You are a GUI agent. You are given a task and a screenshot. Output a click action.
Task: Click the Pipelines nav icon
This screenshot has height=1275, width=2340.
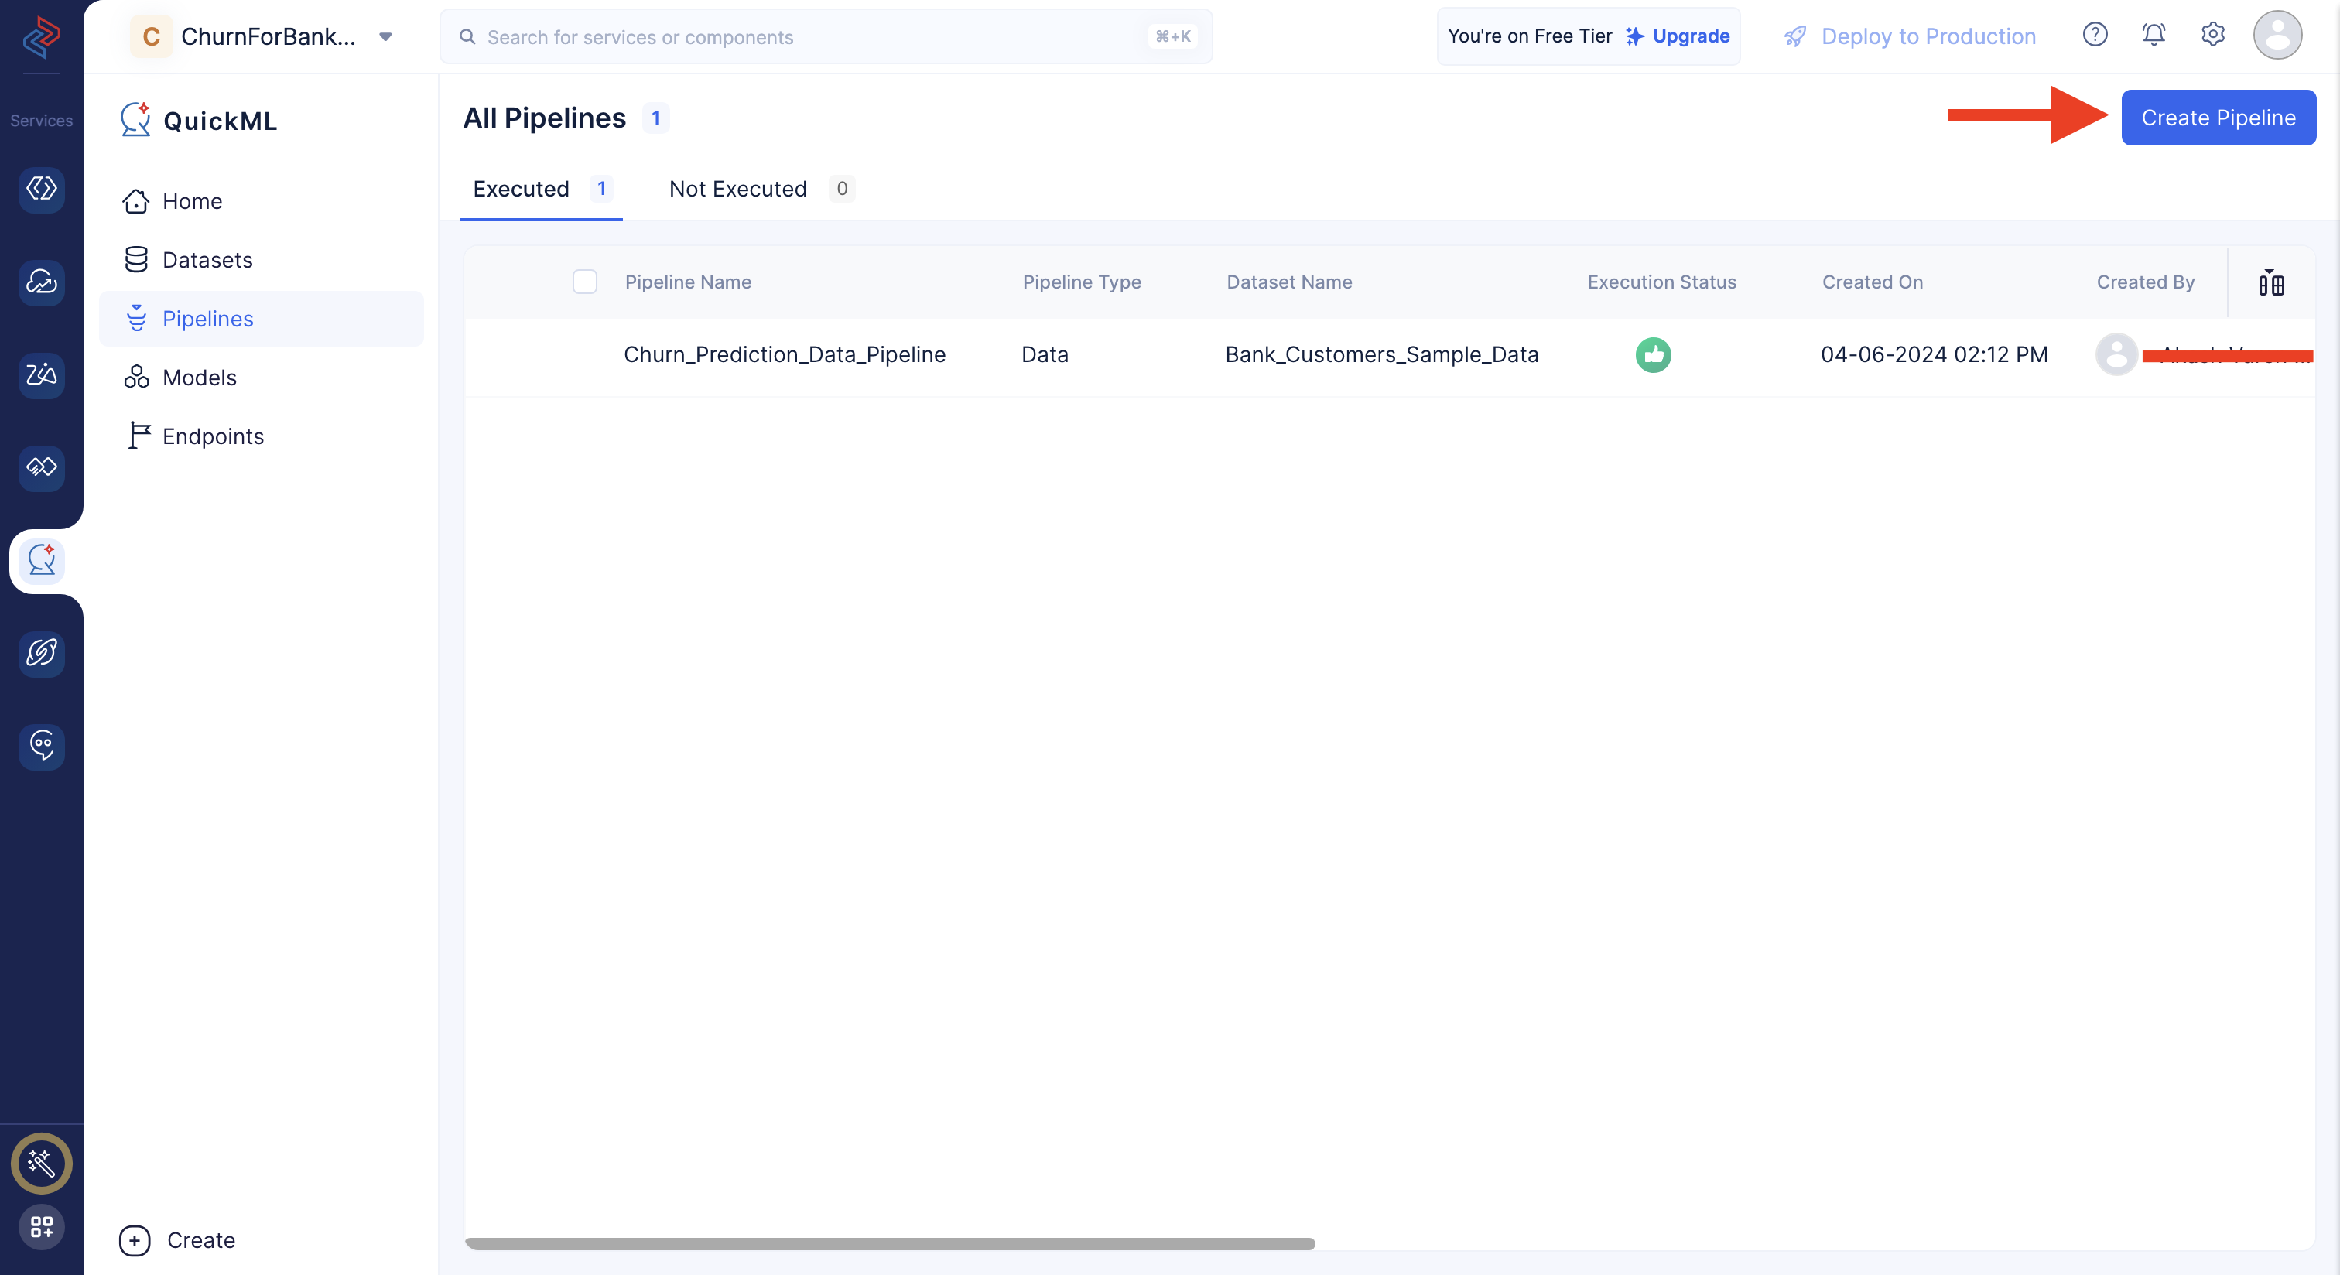point(137,317)
